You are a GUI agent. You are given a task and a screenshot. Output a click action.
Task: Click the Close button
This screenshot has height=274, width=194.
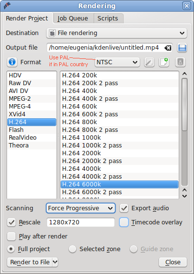coord(173,262)
